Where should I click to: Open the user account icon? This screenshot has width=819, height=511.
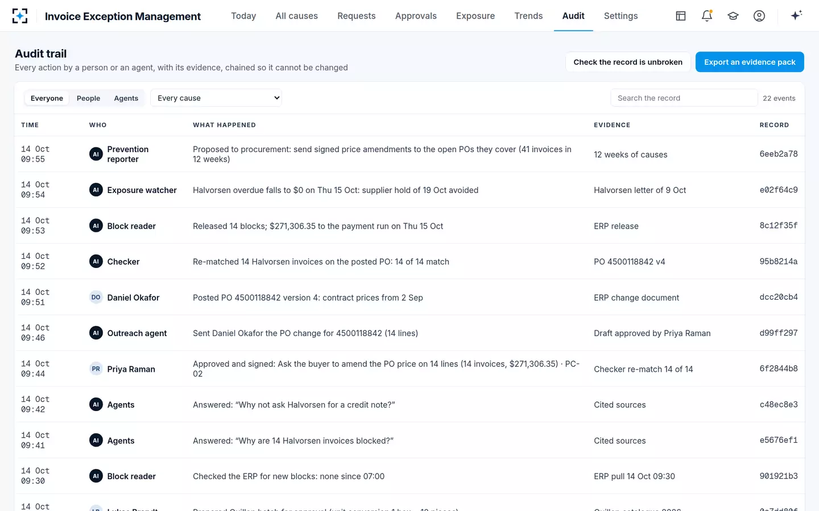759,16
